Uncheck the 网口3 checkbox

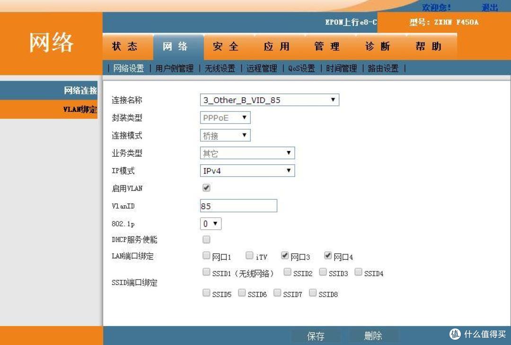(x=284, y=256)
